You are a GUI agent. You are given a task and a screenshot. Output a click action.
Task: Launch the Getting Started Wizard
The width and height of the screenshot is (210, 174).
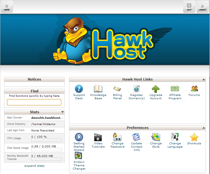click(x=79, y=137)
